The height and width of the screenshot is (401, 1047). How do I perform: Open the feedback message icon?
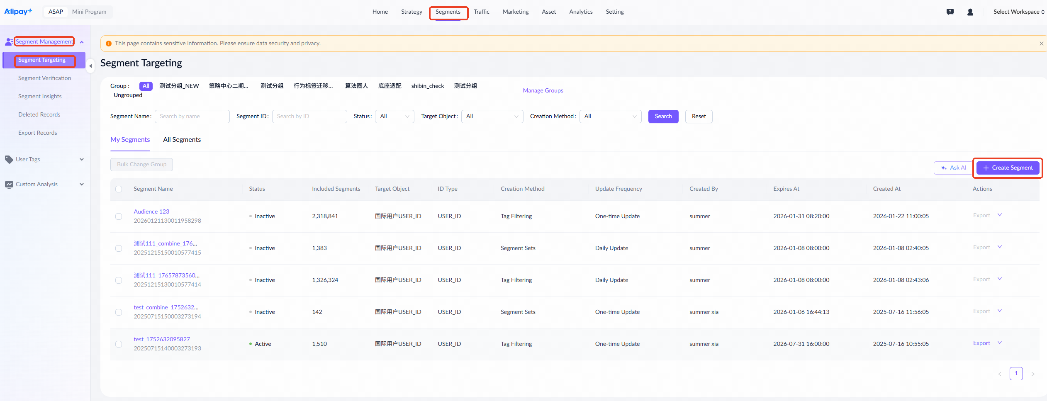(950, 12)
